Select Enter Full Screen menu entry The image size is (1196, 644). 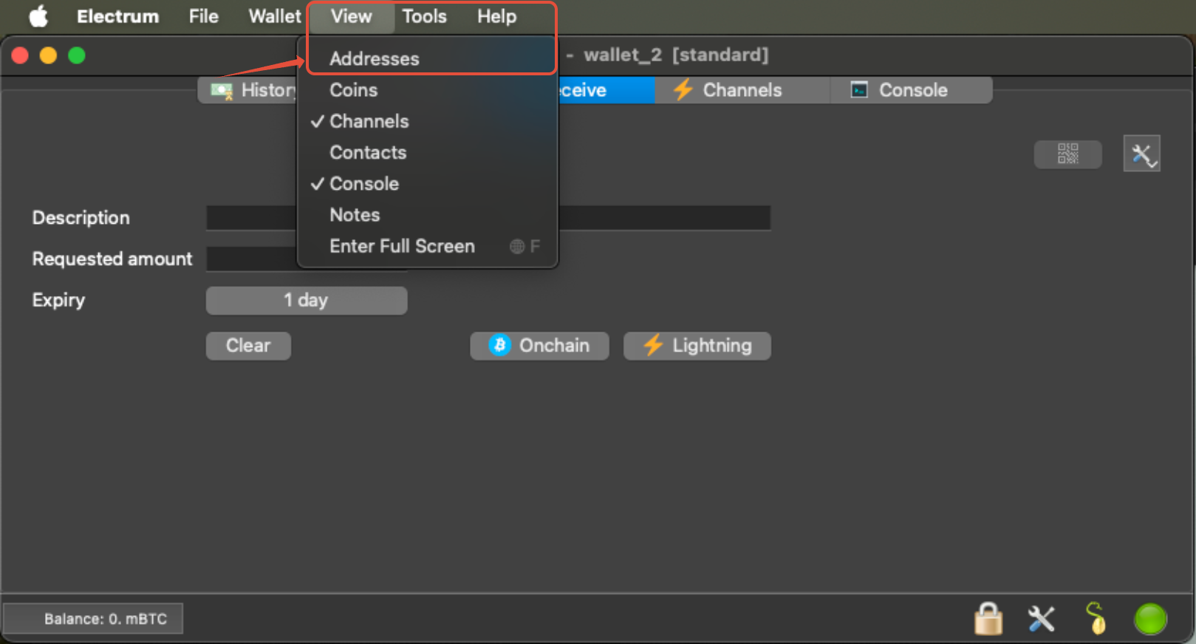tap(427, 246)
